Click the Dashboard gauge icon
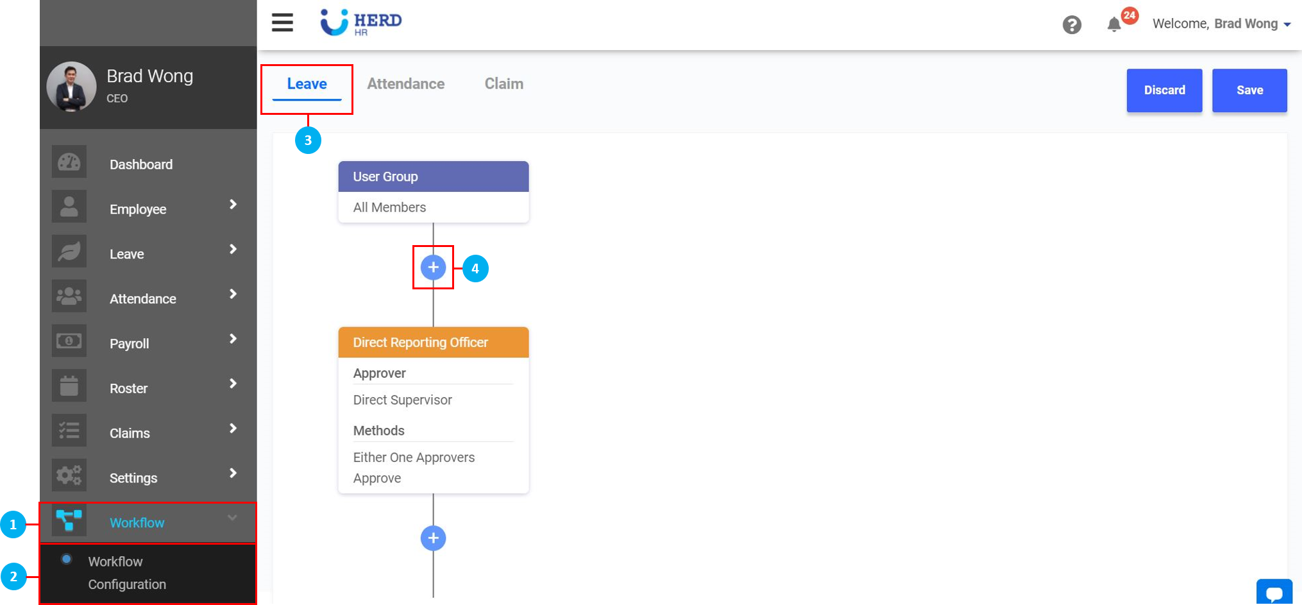1302x605 pixels. [69, 163]
